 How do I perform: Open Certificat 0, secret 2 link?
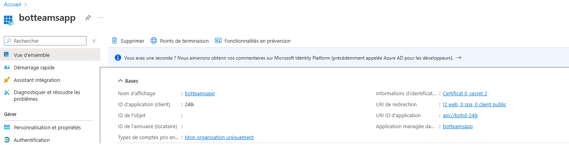pos(465,93)
